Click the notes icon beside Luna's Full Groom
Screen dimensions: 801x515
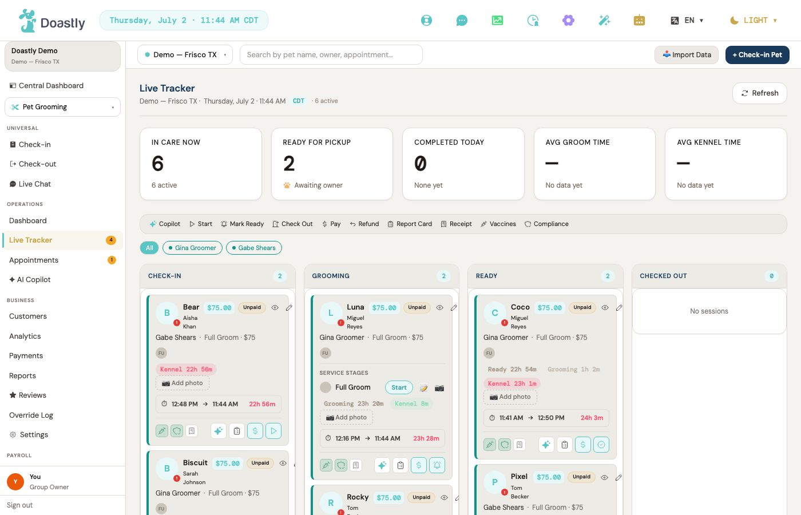[424, 388]
